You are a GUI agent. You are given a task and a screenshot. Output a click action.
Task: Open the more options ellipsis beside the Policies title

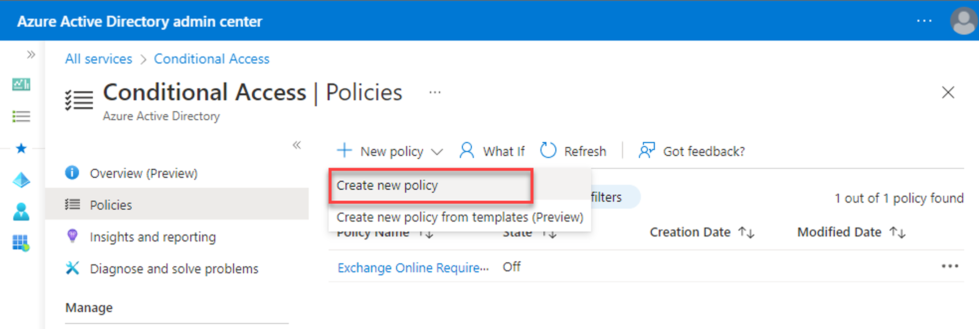435,92
